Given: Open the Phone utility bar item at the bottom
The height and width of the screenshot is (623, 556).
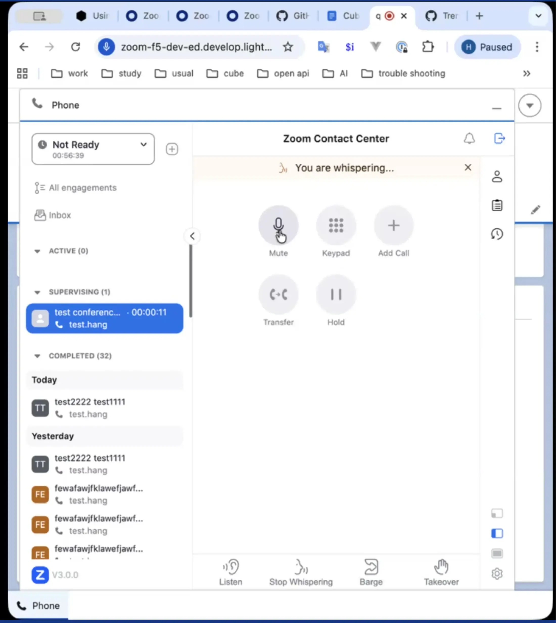Looking at the screenshot, I should click(x=38, y=605).
